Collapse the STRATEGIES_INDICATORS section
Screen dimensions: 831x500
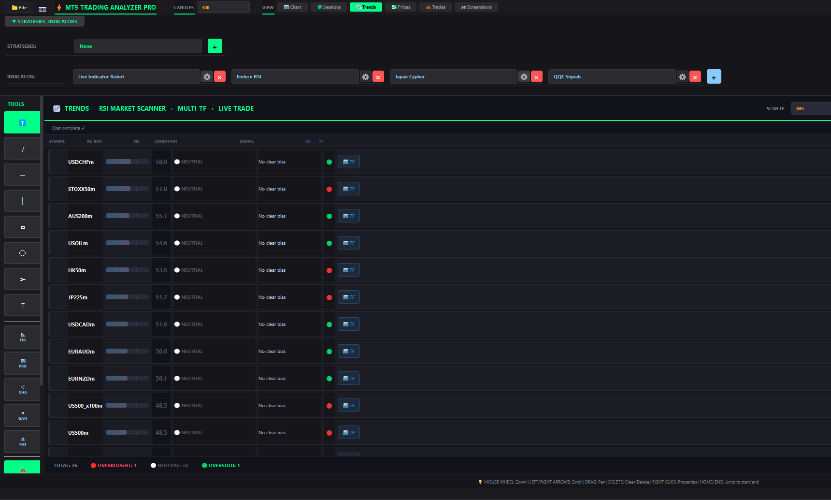tap(44, 21)
